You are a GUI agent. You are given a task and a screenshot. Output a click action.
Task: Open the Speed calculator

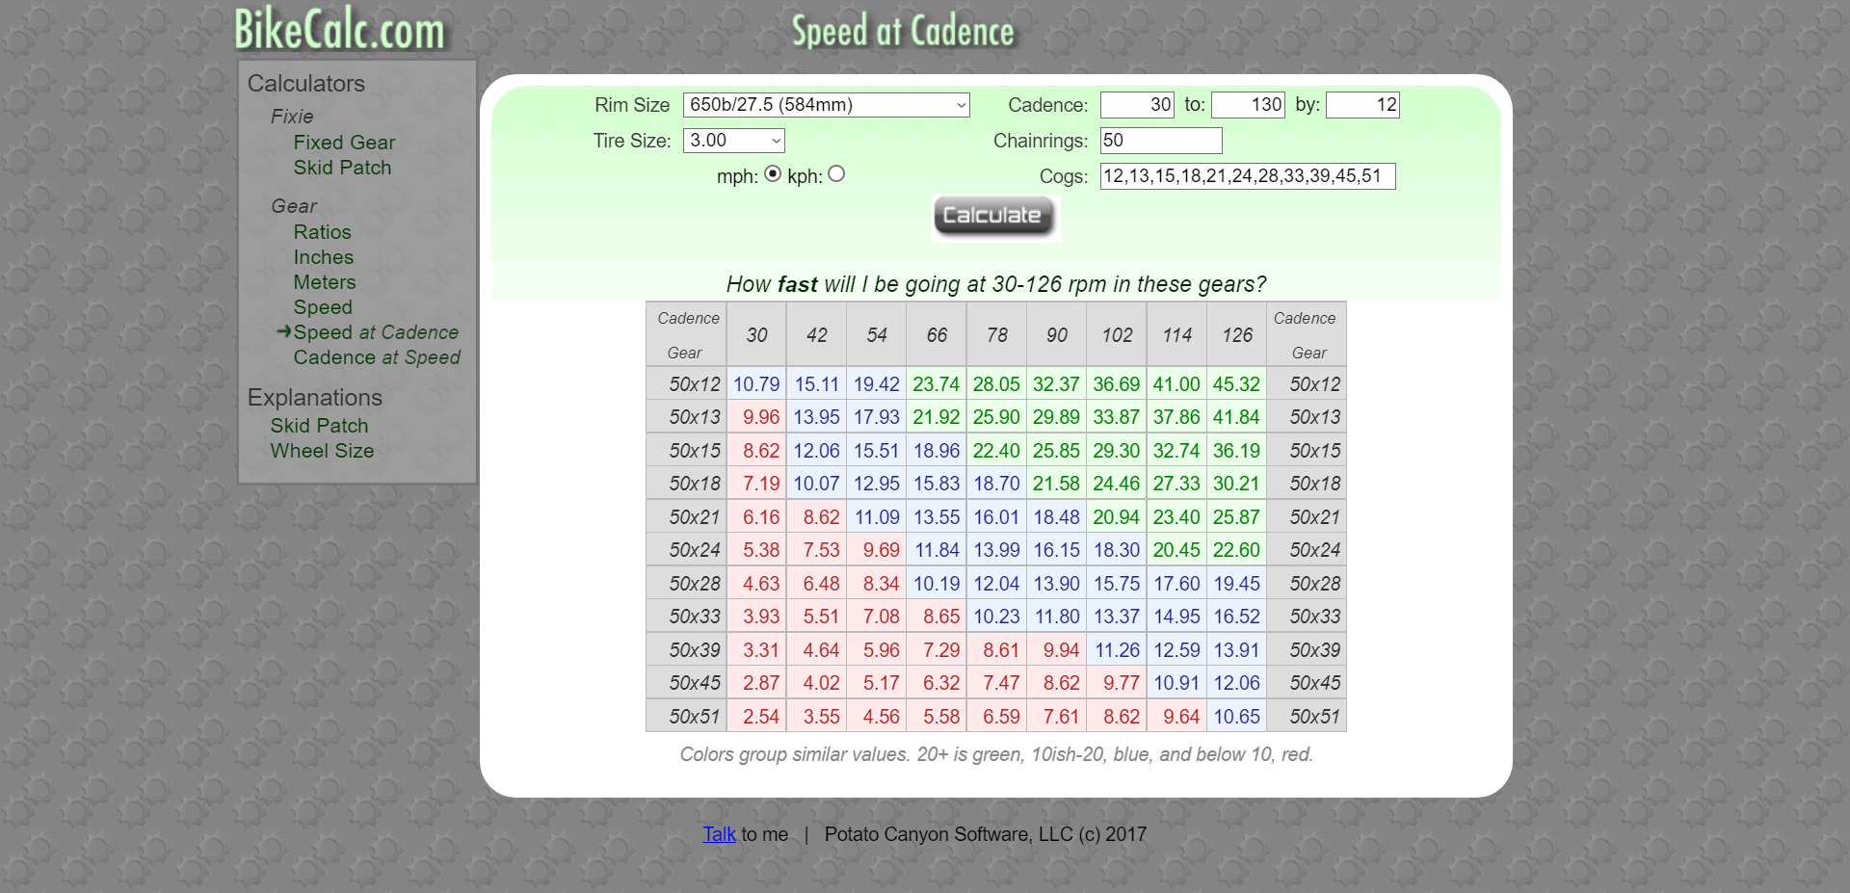pyautogui.click(x=322, y=306)
